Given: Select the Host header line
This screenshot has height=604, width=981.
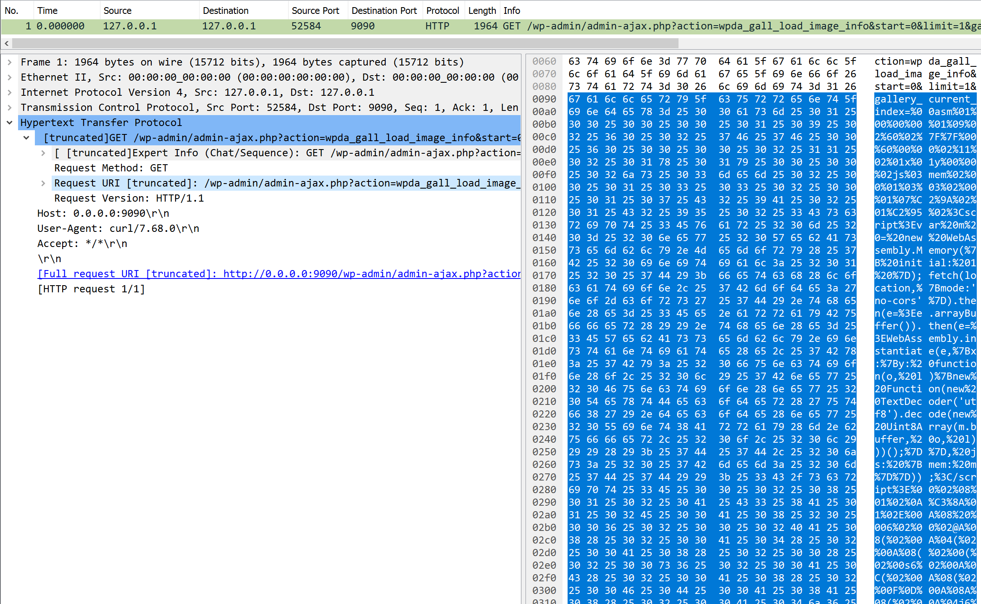Looking at the screenshot, I should point(103,213).
